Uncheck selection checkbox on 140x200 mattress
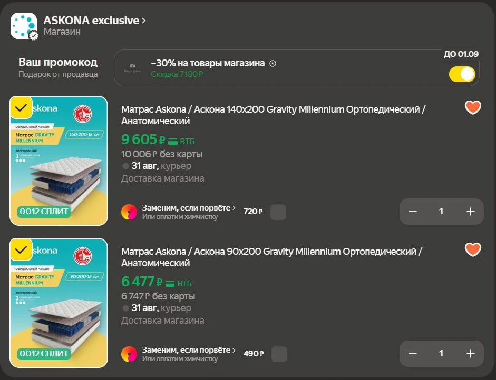The height and width of the screenshot is (380, 496). 21,108
